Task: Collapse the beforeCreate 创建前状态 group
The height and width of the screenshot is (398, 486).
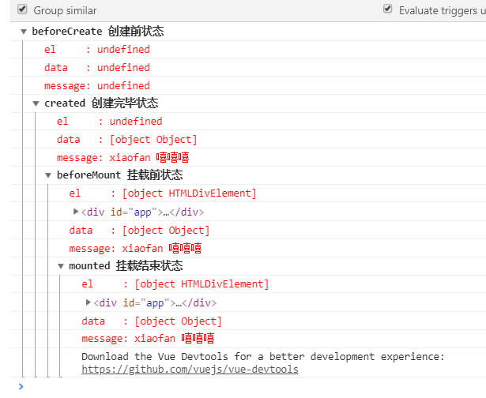Action: coord(24,32)
